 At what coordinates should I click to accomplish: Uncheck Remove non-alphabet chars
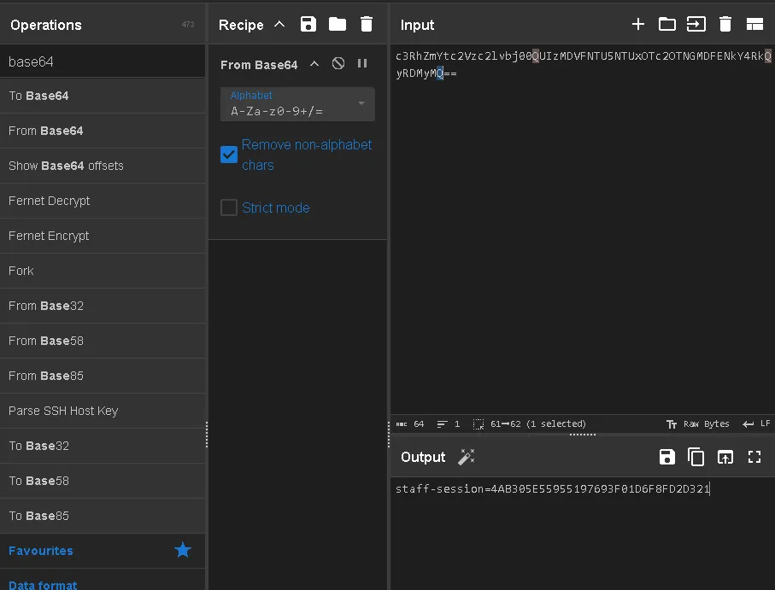[x=229, y=155]
